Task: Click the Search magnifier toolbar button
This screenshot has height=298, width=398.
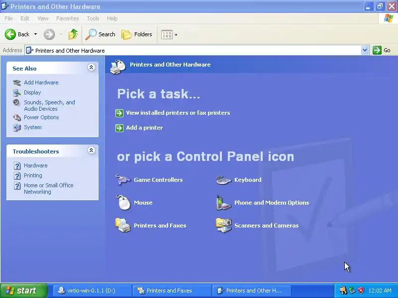Action: (100, 34)
